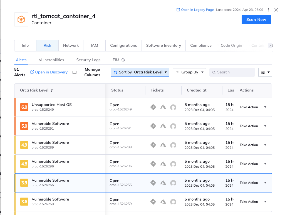Select the Software Inventory tab

[163, 46]
